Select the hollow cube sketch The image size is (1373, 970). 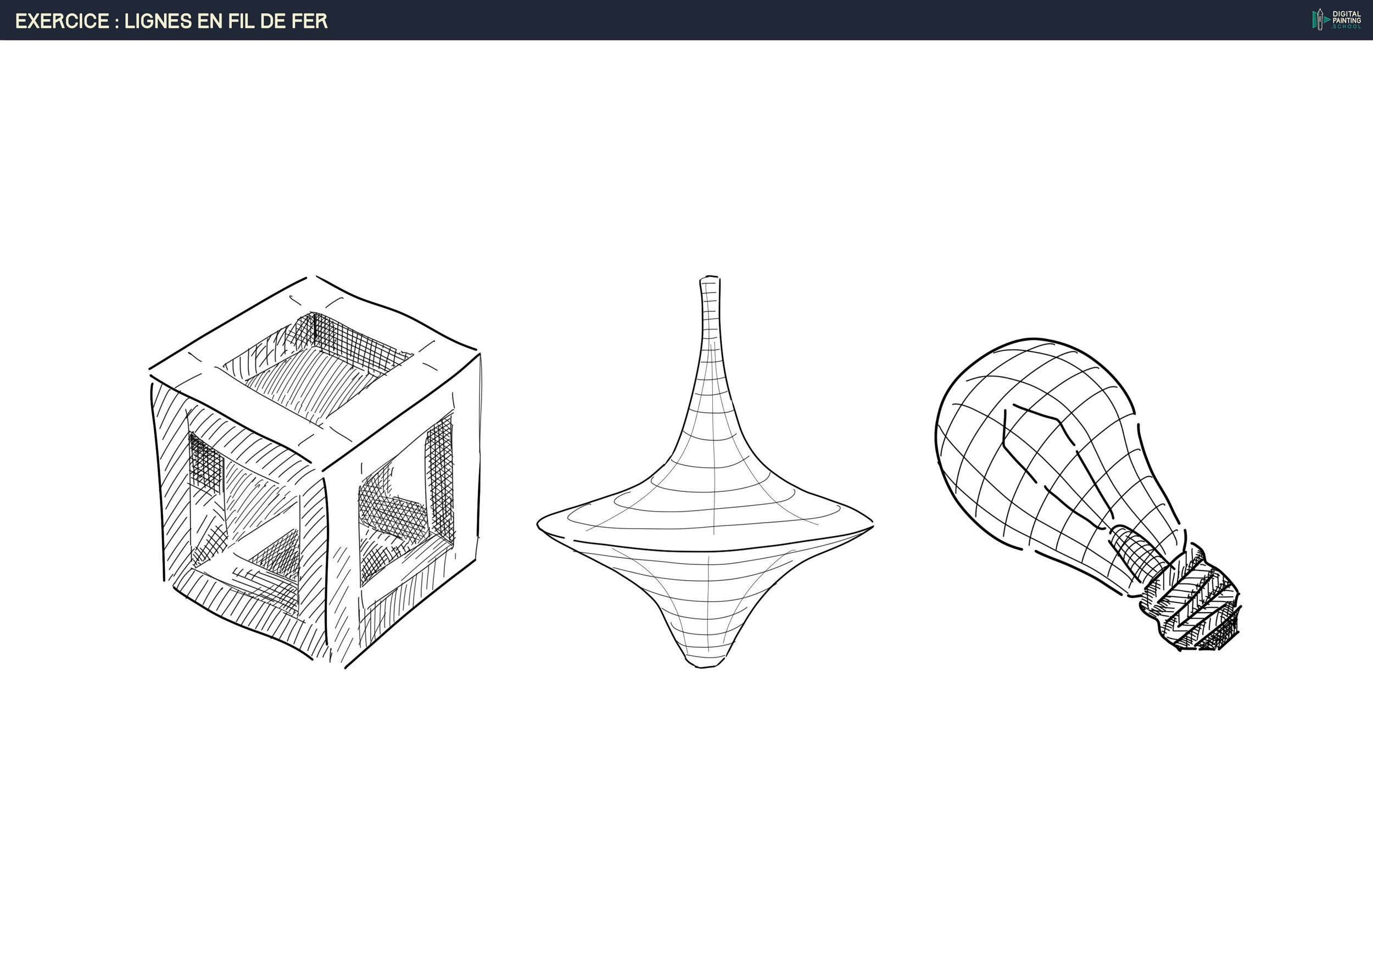tap(315, 472)
